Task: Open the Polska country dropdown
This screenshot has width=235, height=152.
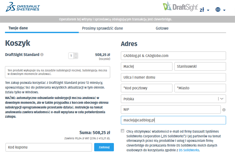Action: pyautogui.click(x=173, y=99)
